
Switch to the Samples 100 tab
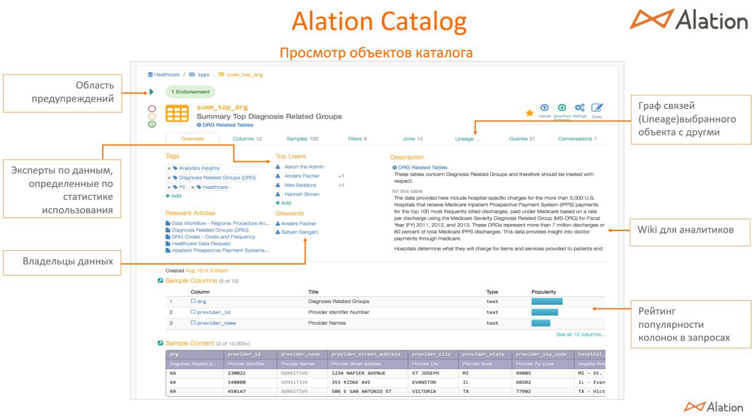tap(303, 139)
